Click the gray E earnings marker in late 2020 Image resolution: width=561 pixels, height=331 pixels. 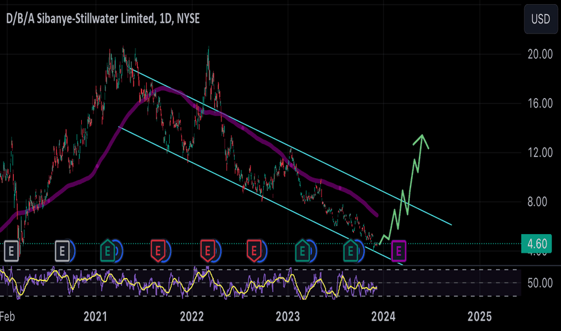[62, 251]
